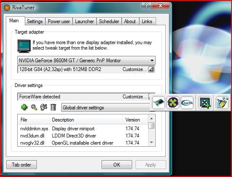Click 'OpenGL installable client driver' description
The image size is (232, 177).
[x=83, y=143]
